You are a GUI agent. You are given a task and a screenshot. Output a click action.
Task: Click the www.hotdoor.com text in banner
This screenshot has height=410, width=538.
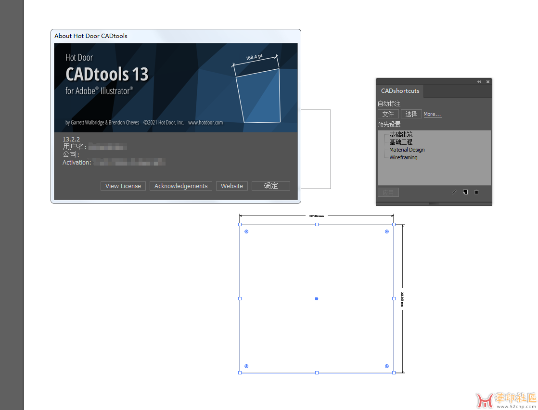(x=205, y=123)
